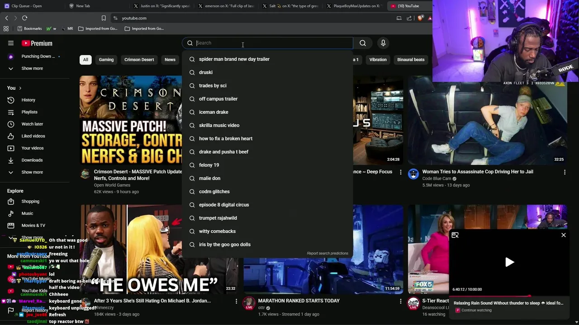Open Watch later in the sidebar

(x=32, y=124)
